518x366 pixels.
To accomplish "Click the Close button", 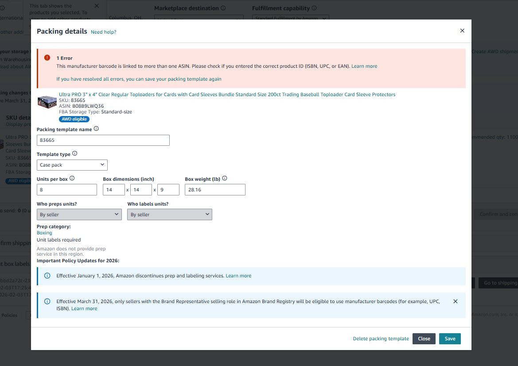I will tap(424, 339).
